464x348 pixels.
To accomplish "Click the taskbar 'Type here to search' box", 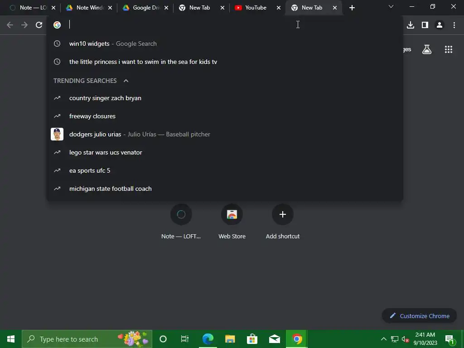I will 87,339.
